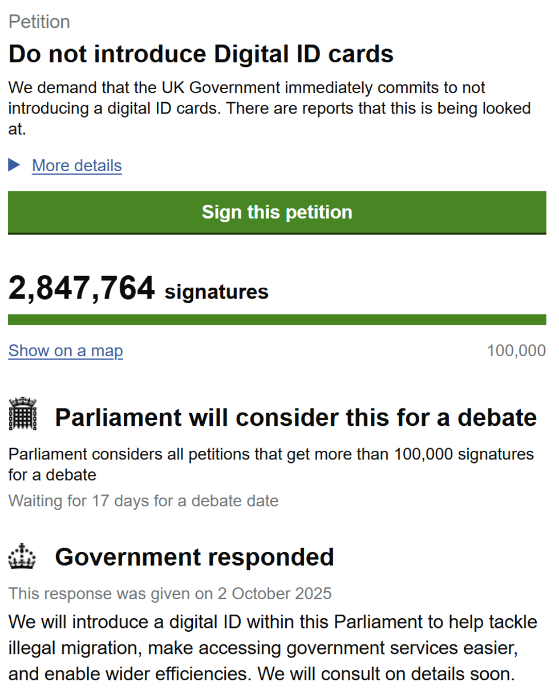
Task: Click the 'Waiting for 17 days' status text
Action: pyautogui.click(x=143, y=501)
